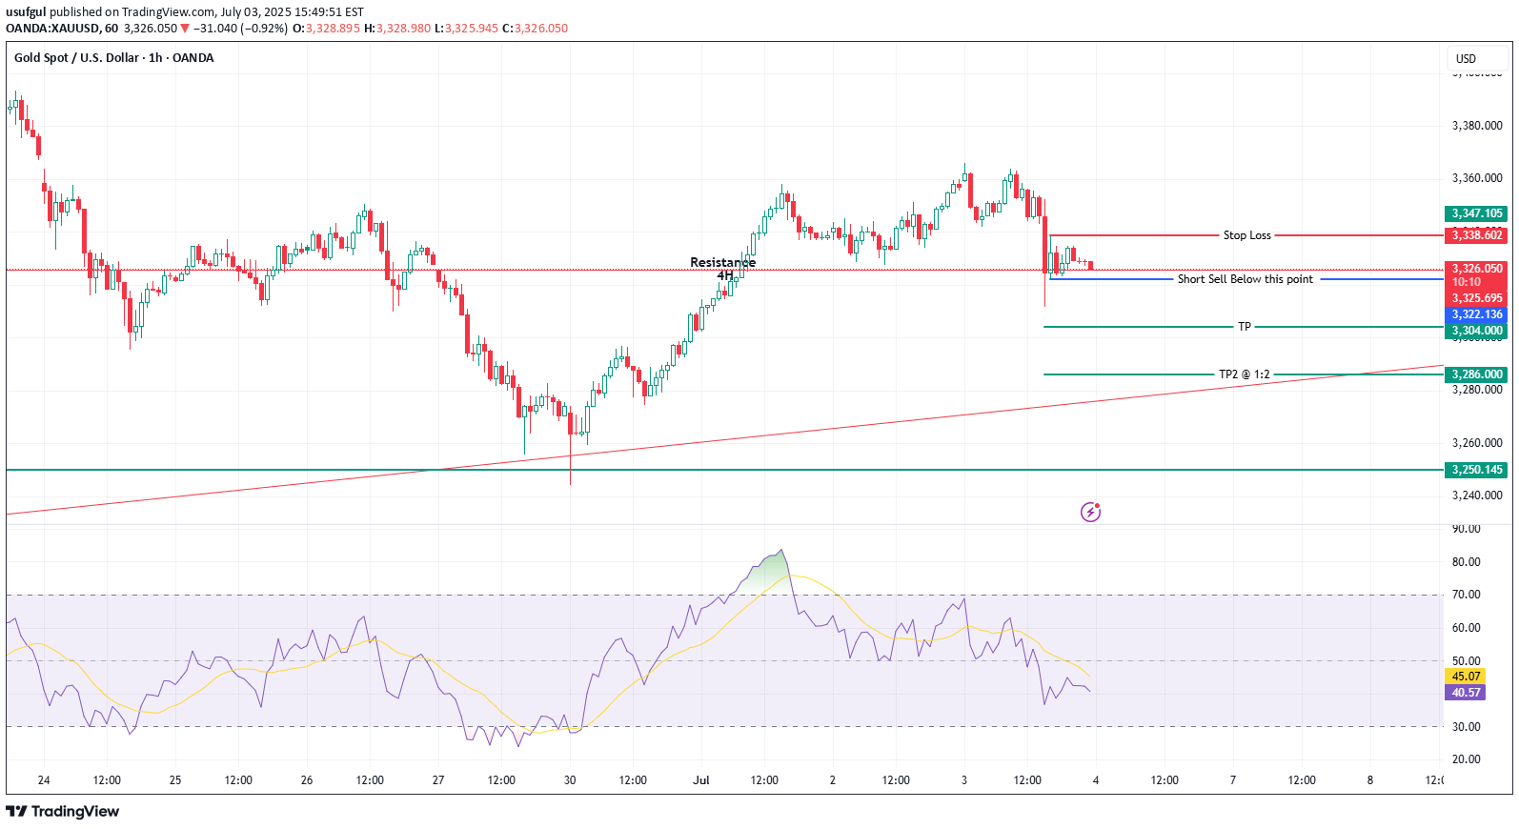The width and height of the screenshot is (1519, 829).
Task: Click the 3,286.000 price tag on axis
Action: pyautogui.click(x=1476, y=374)
